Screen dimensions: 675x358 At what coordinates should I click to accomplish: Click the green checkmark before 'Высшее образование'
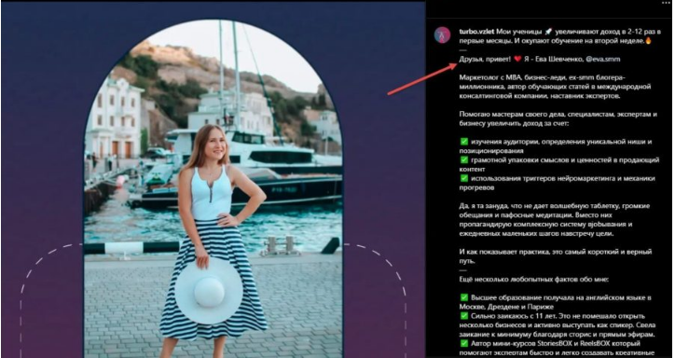click(x=463, y=297)
